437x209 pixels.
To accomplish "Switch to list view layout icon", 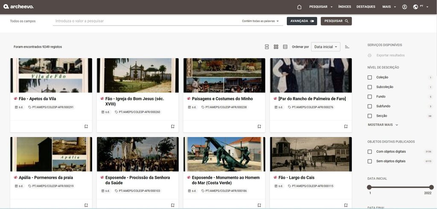I will click(x=267, y=47).
